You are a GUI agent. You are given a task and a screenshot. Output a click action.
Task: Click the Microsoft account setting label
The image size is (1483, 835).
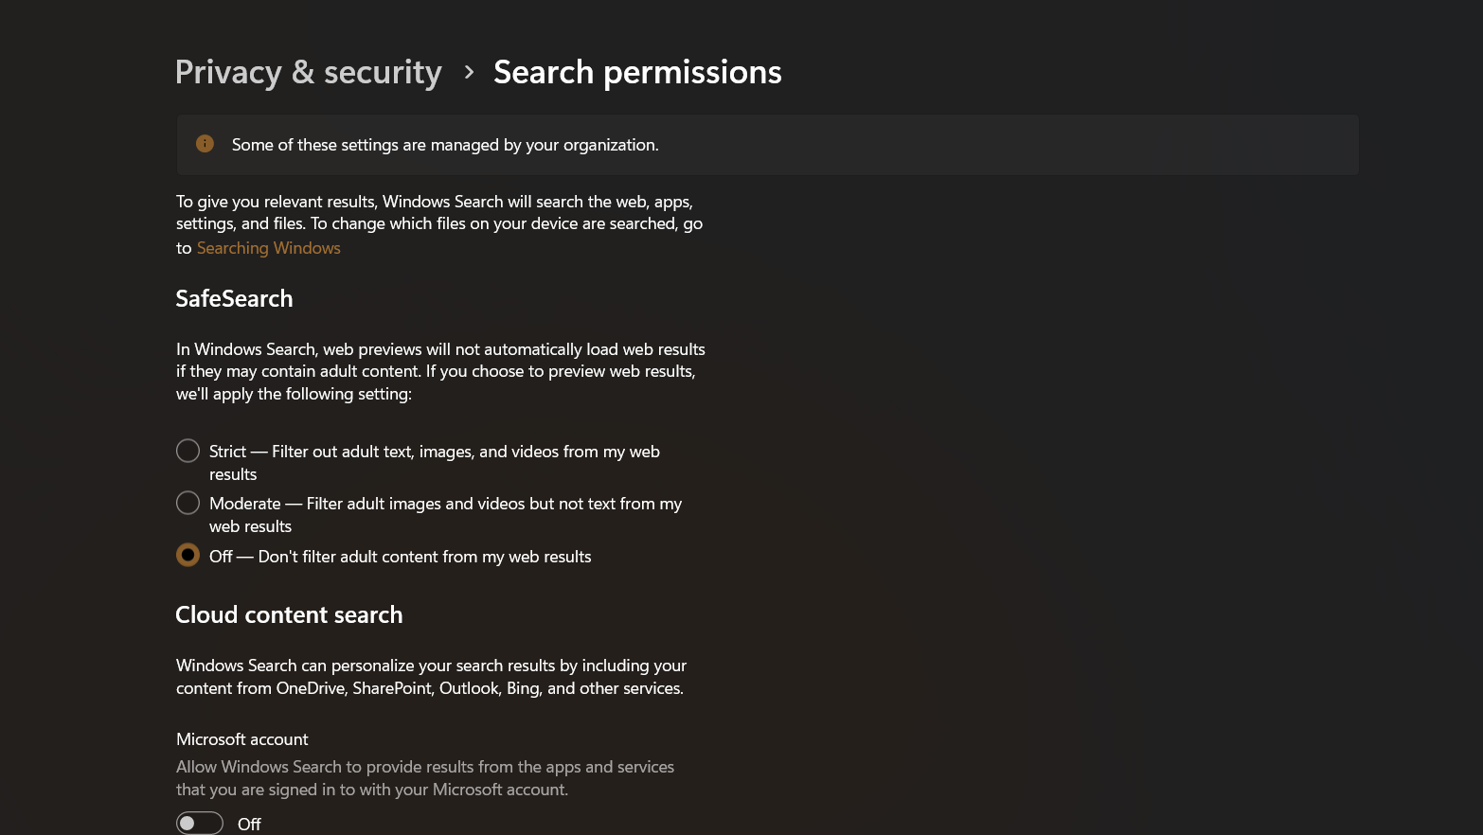(241, 739)
